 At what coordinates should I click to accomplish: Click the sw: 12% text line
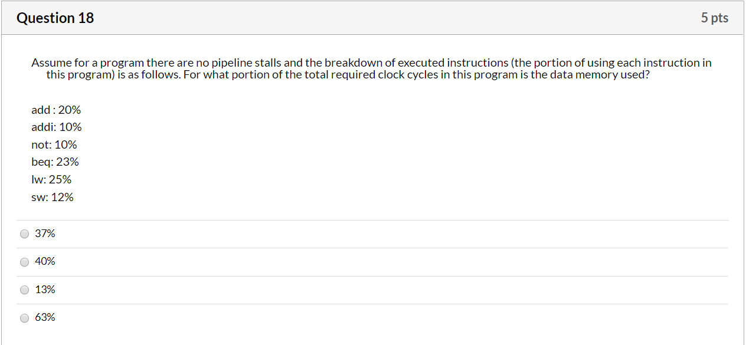click(53, 197)
